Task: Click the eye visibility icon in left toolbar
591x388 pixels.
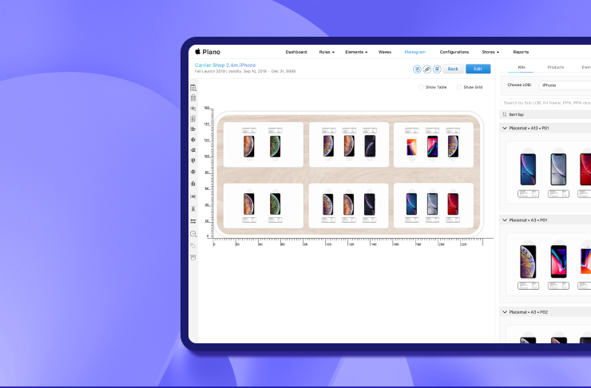Action: [x=193, y=109]
